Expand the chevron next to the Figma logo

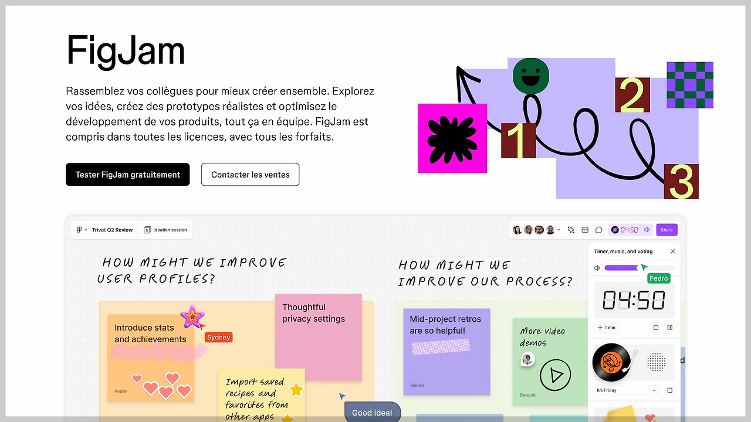(x=86, y=230)
